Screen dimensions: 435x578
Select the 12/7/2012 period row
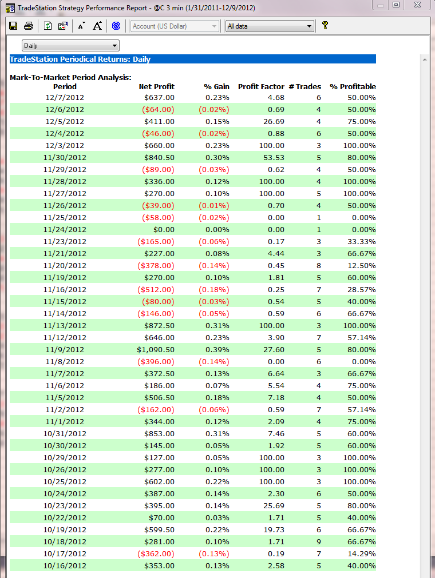pyautogui.click(x=65, y=97)
